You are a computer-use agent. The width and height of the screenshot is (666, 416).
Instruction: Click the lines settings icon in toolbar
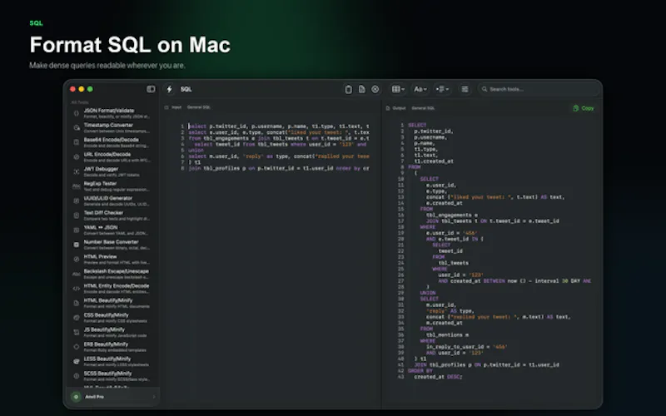[x=465, y=89]
